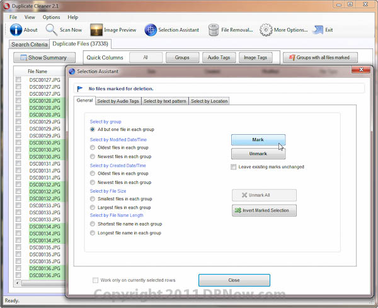The width and height of the screenshot is (378, 308).
Task: Select Largest files in each group
Action: (x=93, y=207)
